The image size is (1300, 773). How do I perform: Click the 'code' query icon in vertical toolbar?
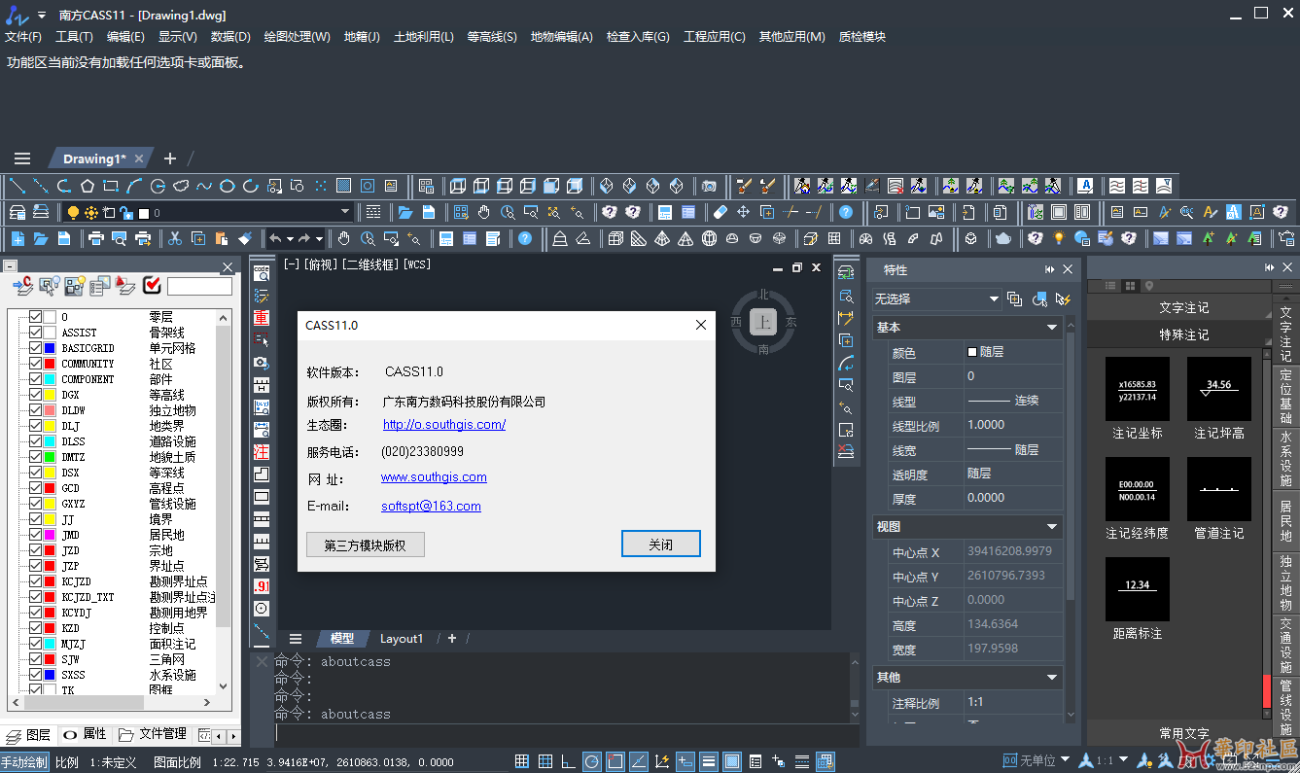pos(261,273)
